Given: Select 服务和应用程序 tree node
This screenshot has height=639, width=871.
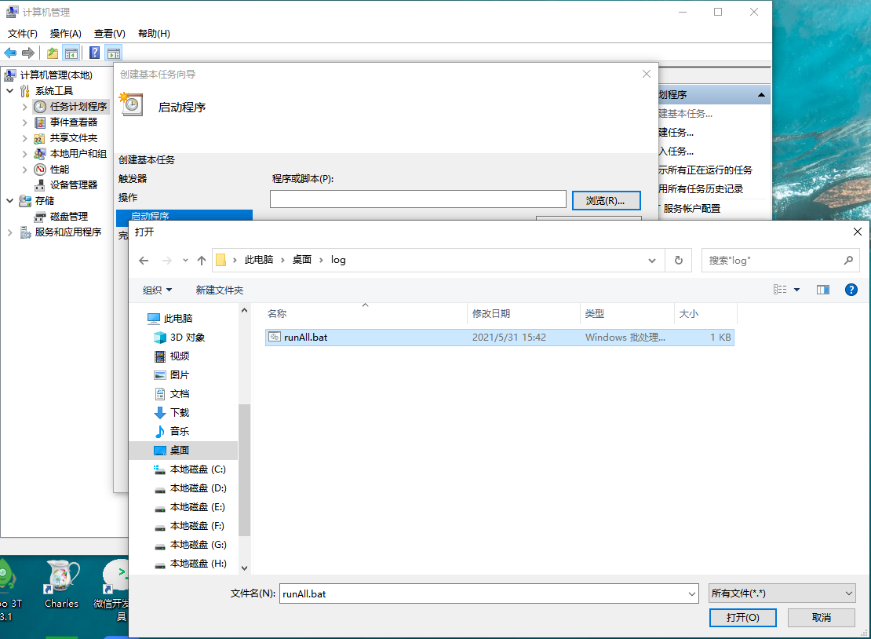Looking at the screenshot, I should pos(67,232).
